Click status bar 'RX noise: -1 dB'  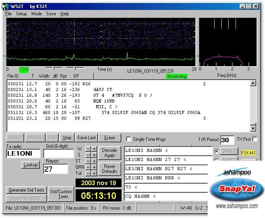[117, 208]
